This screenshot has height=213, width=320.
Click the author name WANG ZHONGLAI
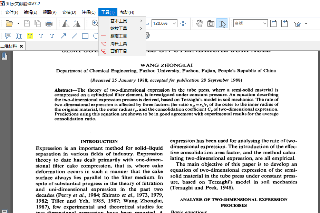[x=166, y=65]
